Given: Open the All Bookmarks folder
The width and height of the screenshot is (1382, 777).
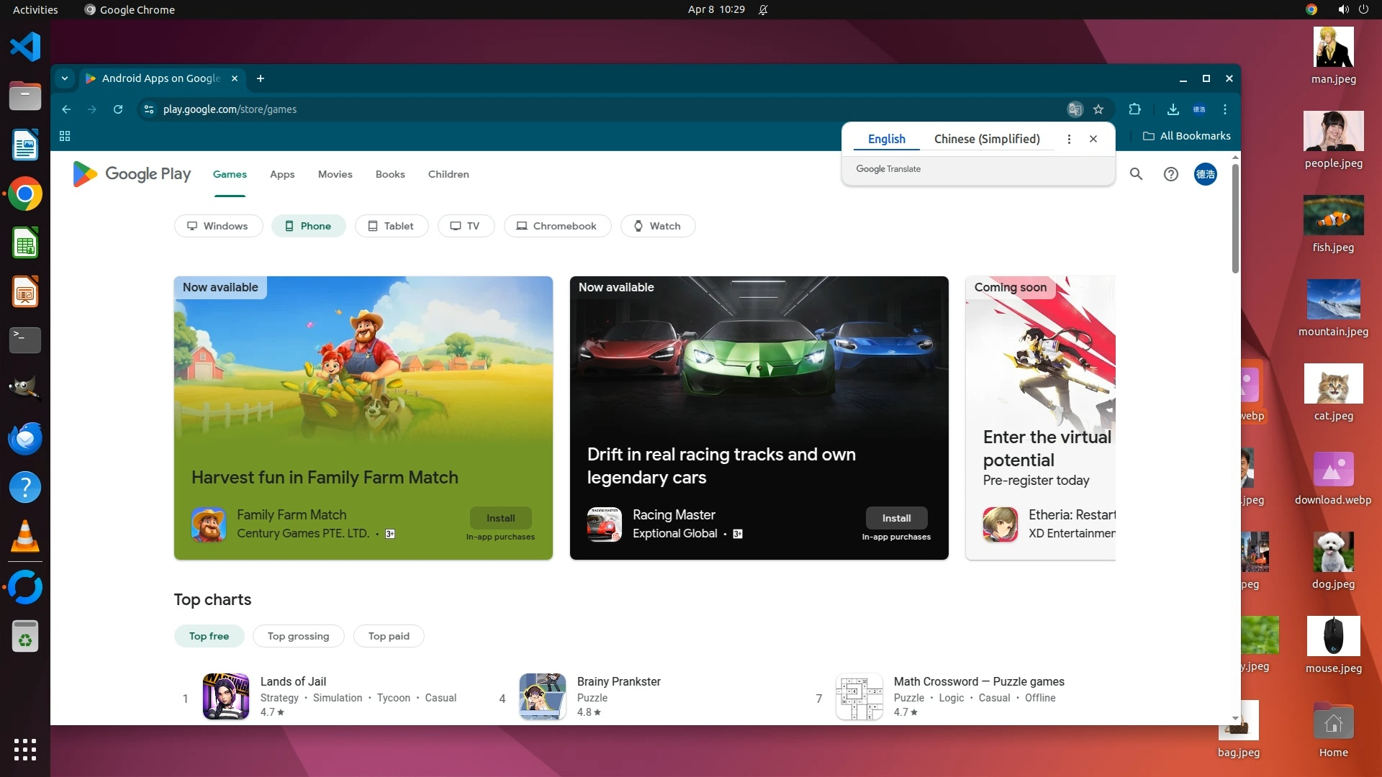Looking at the screenshot, I should point(1186,136).
